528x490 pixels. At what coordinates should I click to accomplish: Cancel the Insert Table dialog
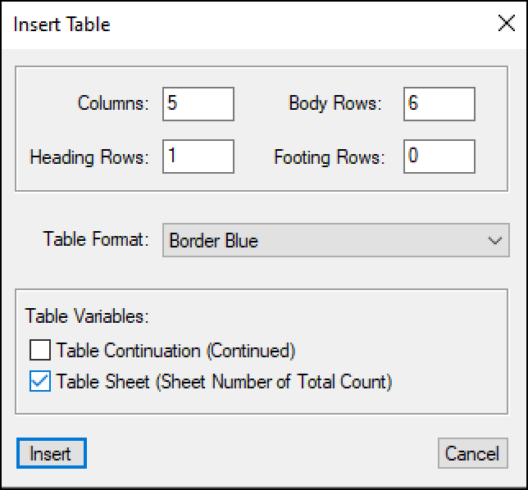coord(472,453)
